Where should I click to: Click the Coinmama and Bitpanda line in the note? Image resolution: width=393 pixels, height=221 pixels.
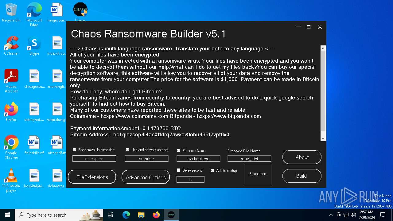point(165,116)
